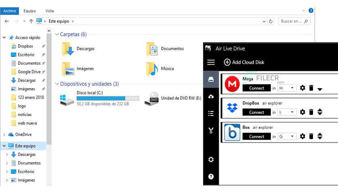Open the list view sidebar icon

[211, 113]
